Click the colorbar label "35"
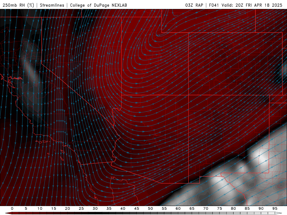The image size is (287, 215). click(109, 209)
